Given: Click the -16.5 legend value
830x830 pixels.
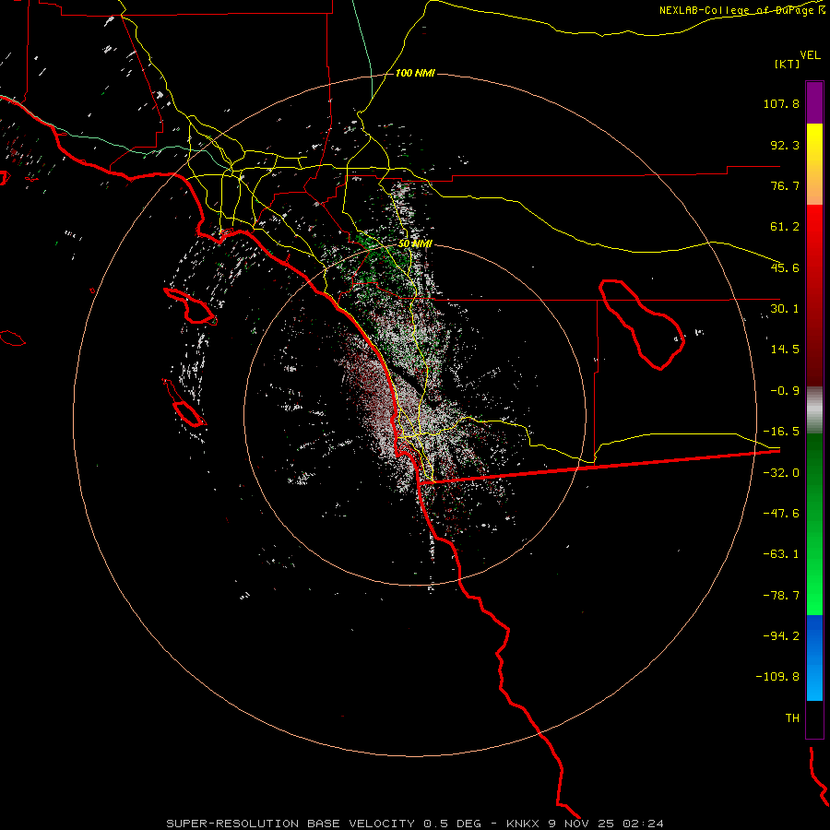Looking at the screenshot, I should pyautogui.click(x=781, y=432).
